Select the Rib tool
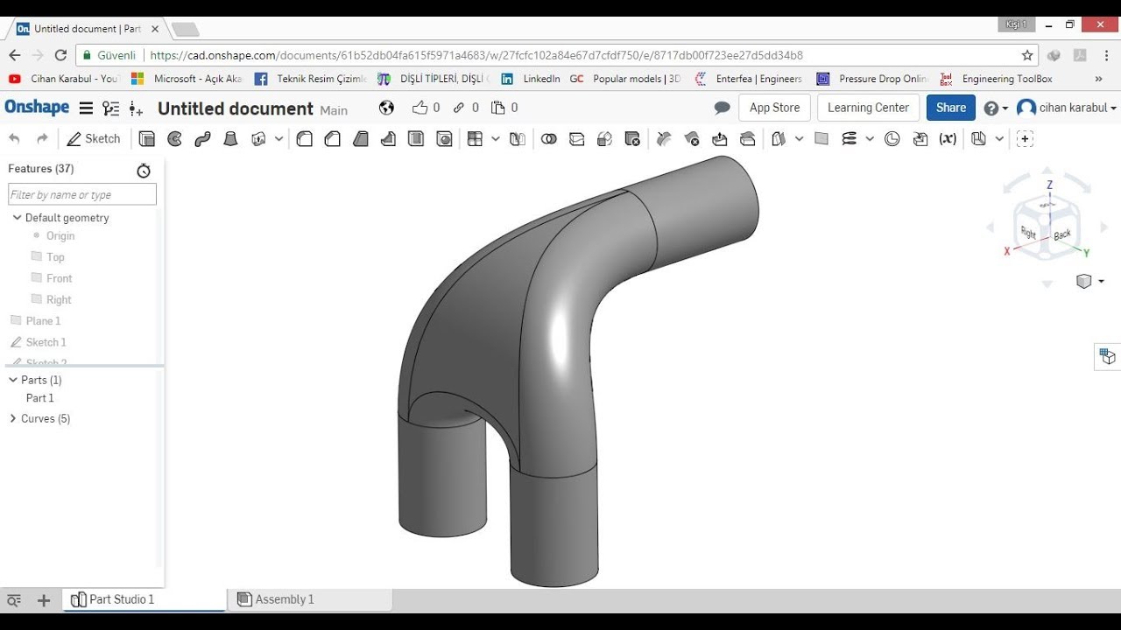The width and height of the screenshot is (1121, 630). (388, 138)
